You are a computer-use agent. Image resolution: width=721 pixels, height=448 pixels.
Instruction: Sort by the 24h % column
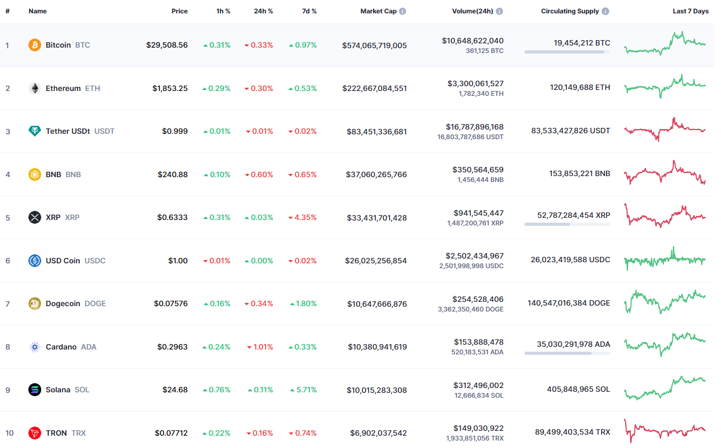coord(263,11)
